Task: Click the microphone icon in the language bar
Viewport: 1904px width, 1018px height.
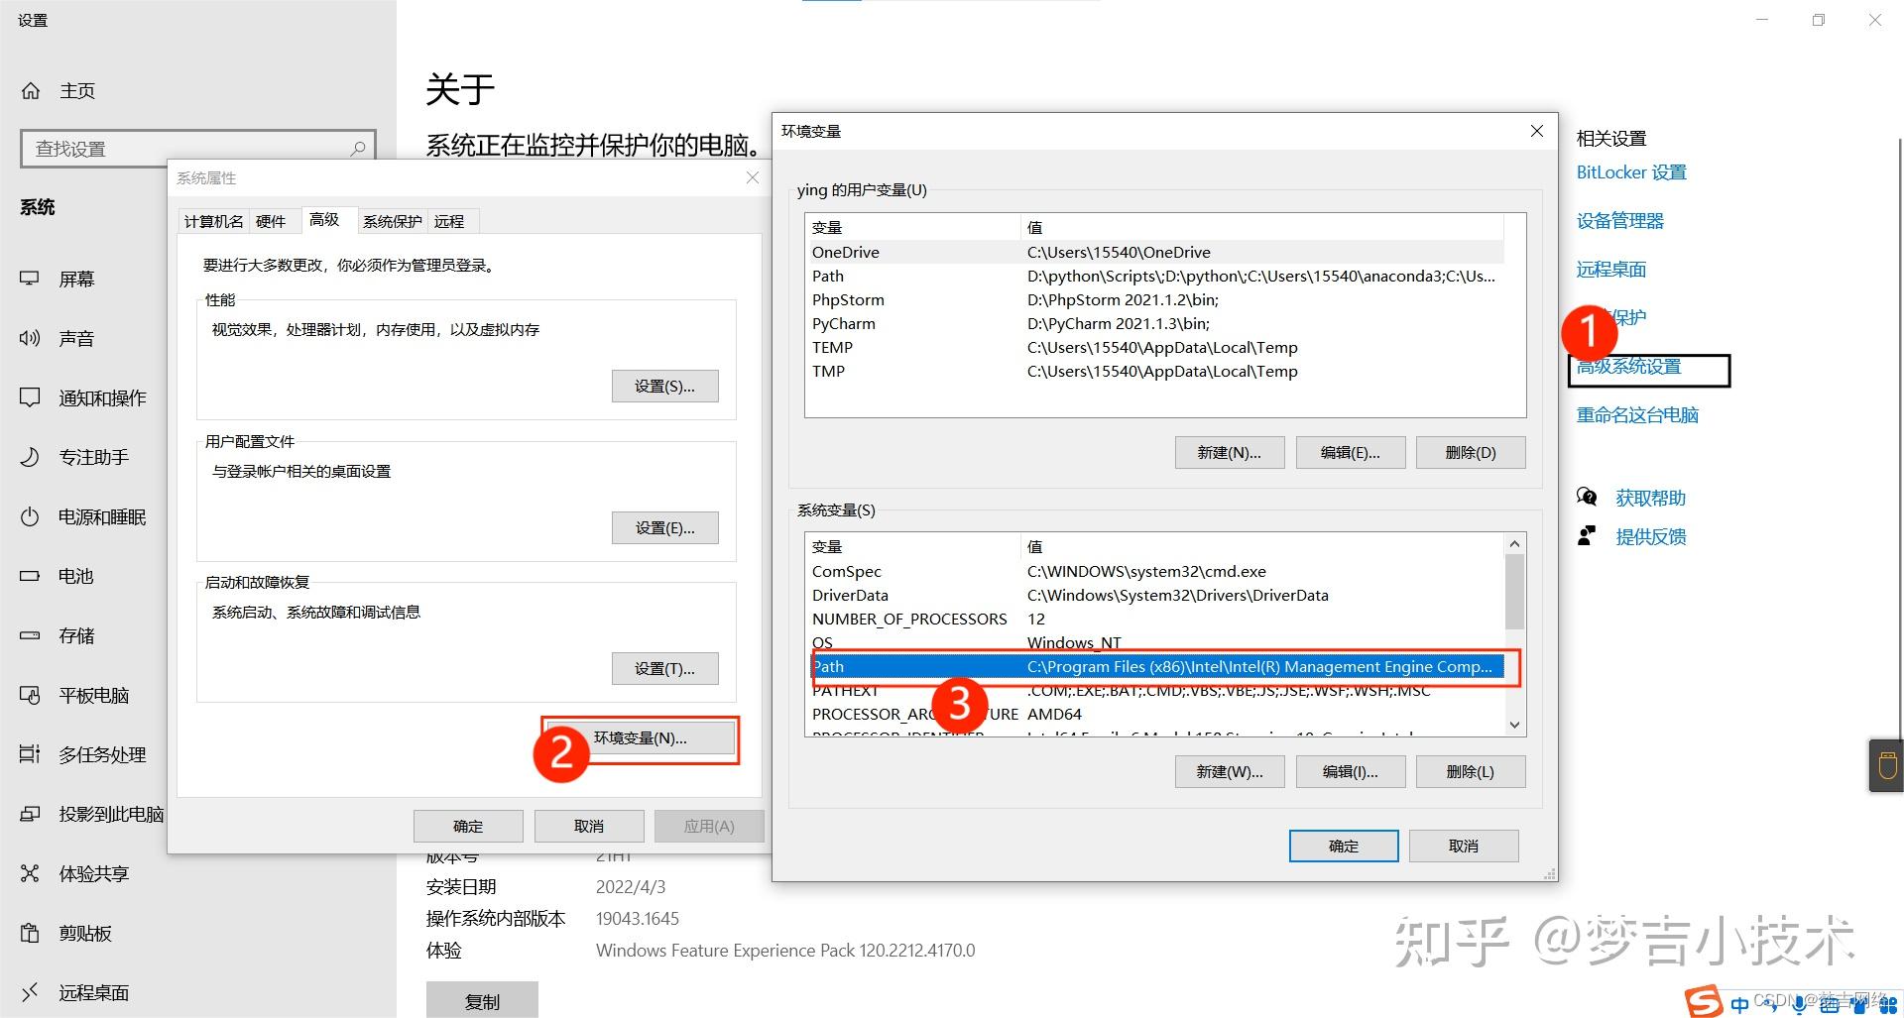Action: [x=1798, y=1005]
